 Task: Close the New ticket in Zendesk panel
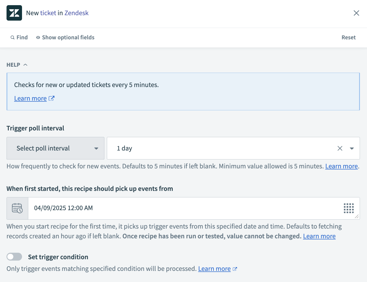coord(356,13)
